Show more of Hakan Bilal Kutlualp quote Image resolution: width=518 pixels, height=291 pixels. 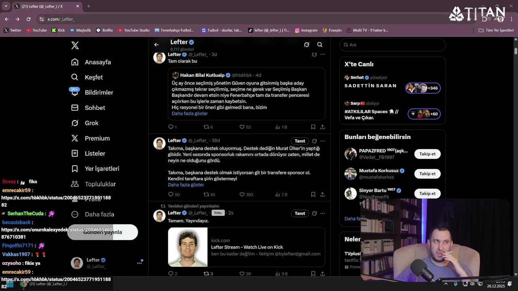190,114
